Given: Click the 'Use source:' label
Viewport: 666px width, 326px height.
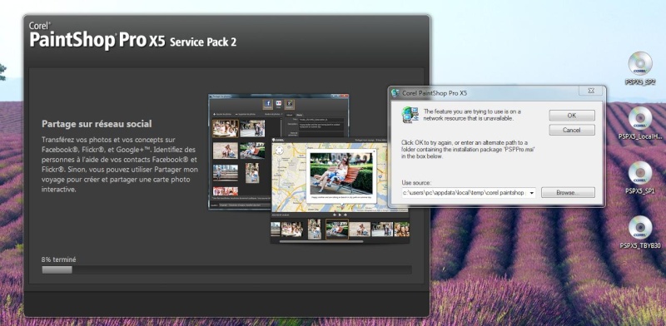Looking at the screenshot, I should pyautogui.click(x=416, y=182).
